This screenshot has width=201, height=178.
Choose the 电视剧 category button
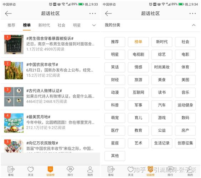(x=138, y=54)
